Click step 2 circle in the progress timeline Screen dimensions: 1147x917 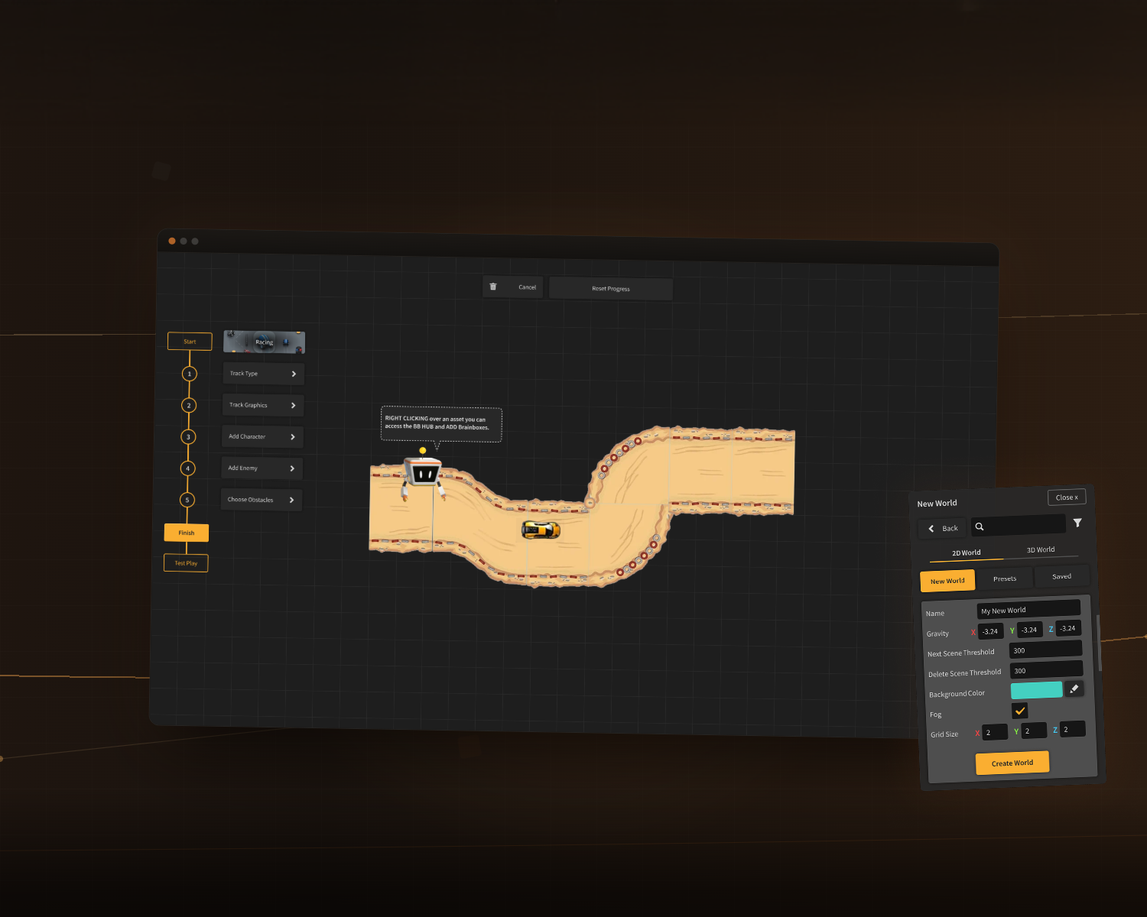189,405
